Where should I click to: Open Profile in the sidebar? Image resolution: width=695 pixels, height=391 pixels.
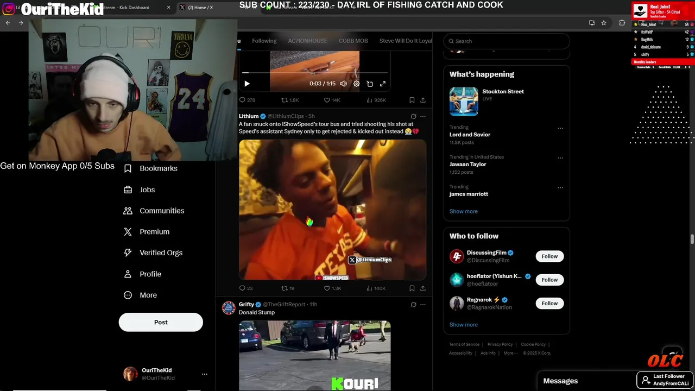coord(142,274)
